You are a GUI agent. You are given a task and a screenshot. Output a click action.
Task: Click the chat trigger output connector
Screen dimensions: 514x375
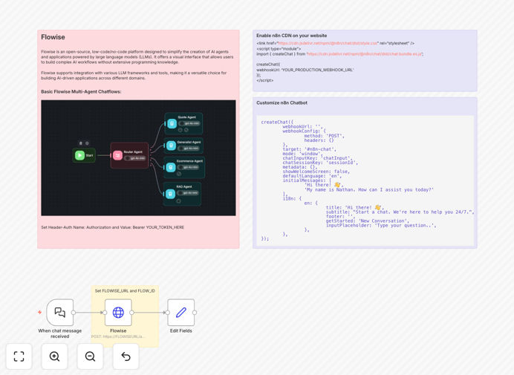tap(74, 313)
